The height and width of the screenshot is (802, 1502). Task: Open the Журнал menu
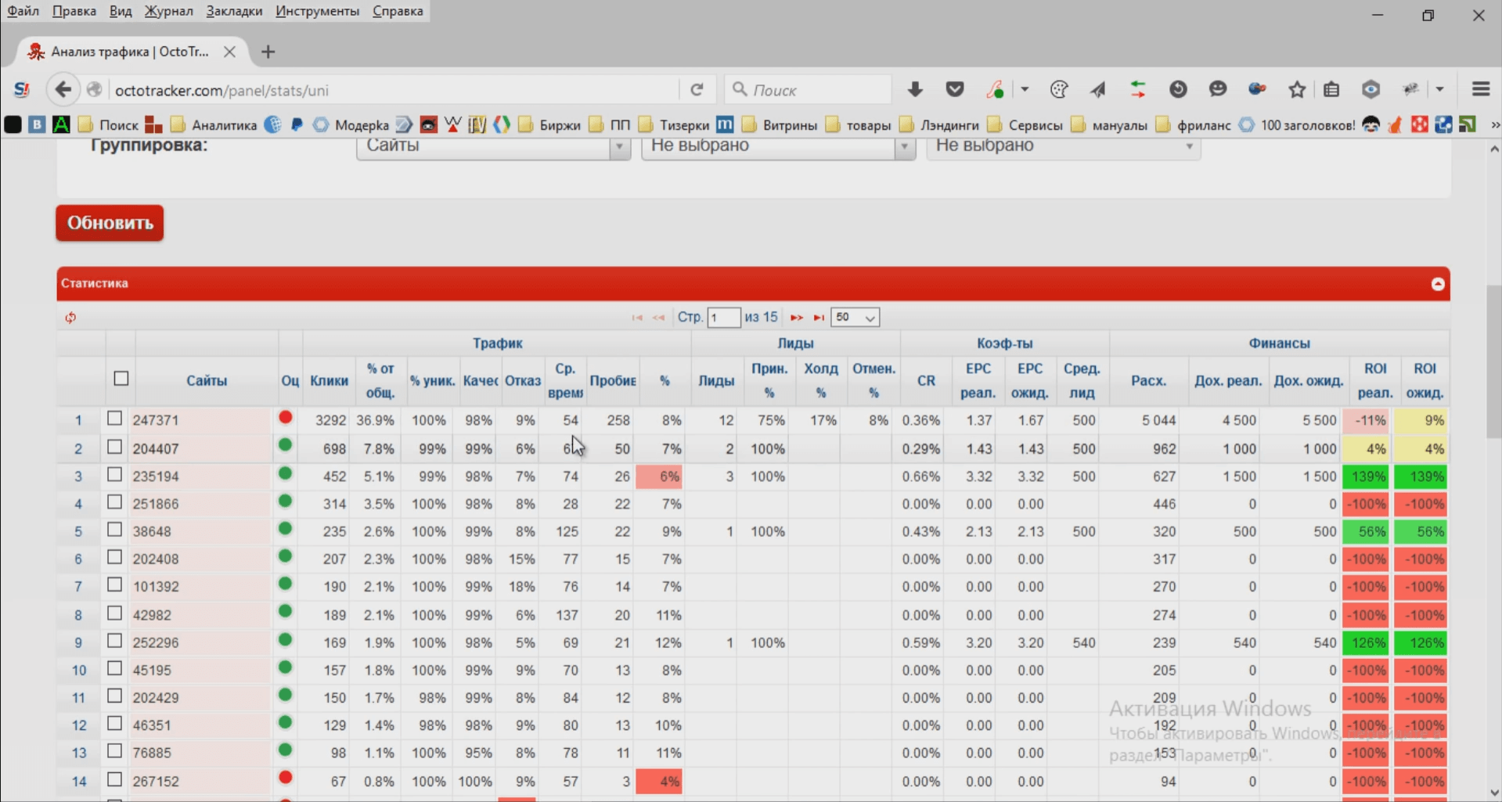pos(169,11)
